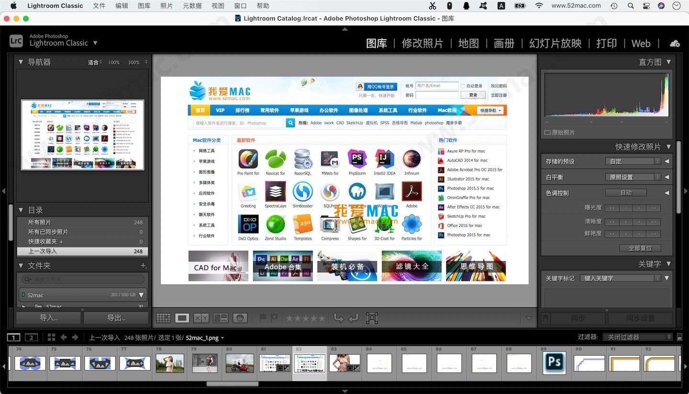Select filmstrip thumbnail 89 Photoshop icon
The height and width of the screenshot is (394, 689).
554,363
